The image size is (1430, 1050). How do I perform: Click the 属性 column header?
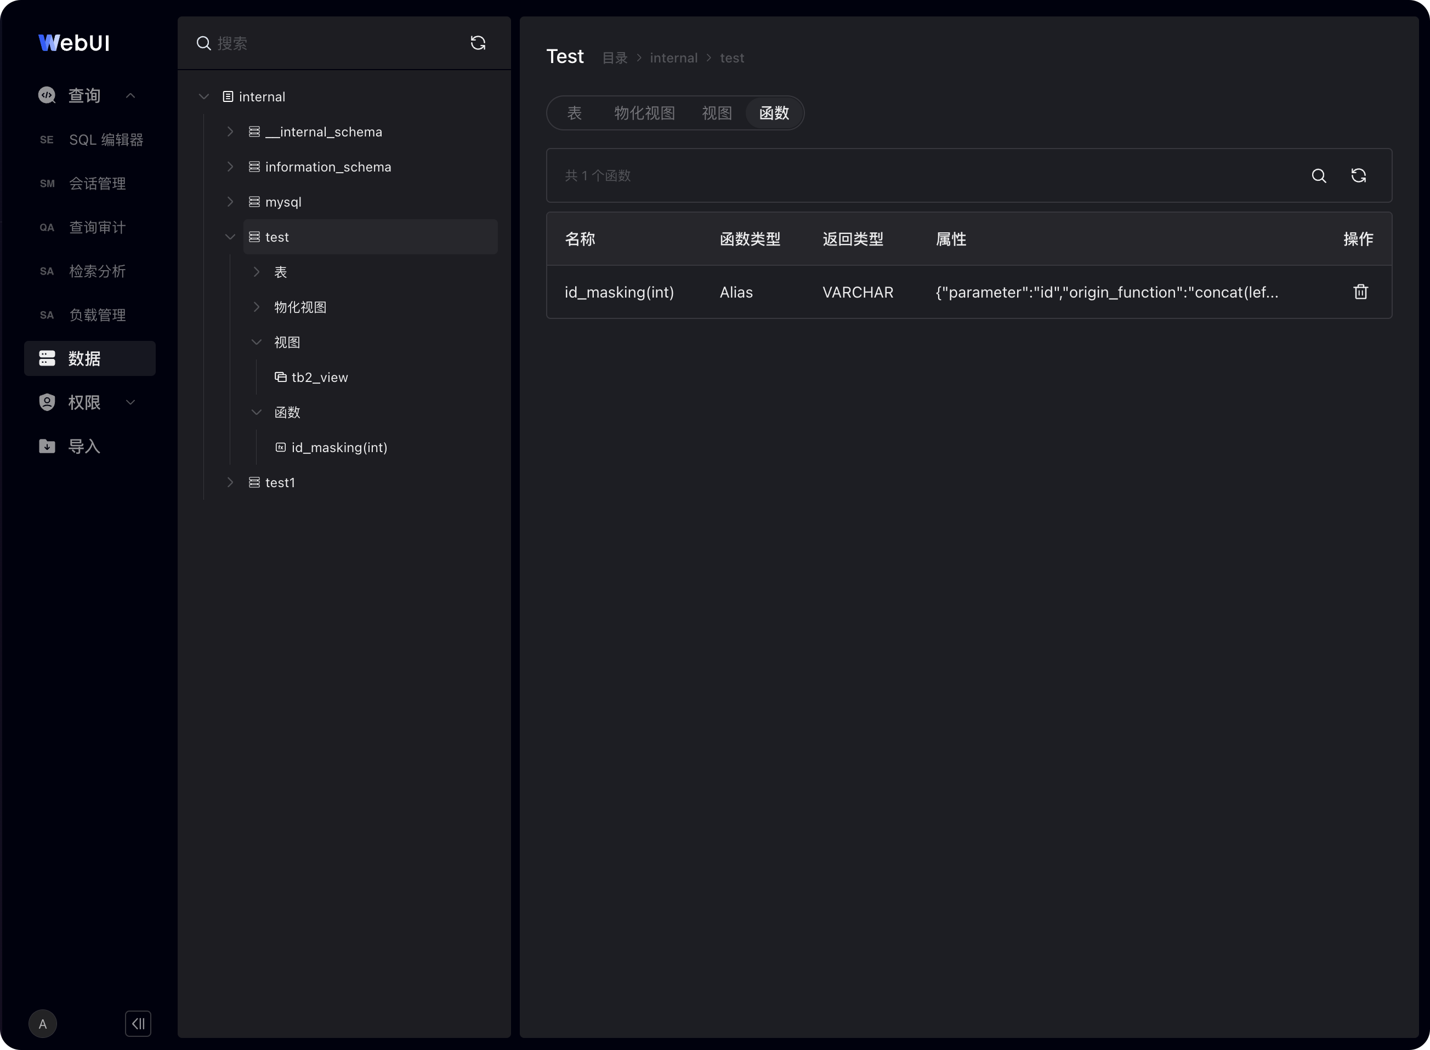951,239
